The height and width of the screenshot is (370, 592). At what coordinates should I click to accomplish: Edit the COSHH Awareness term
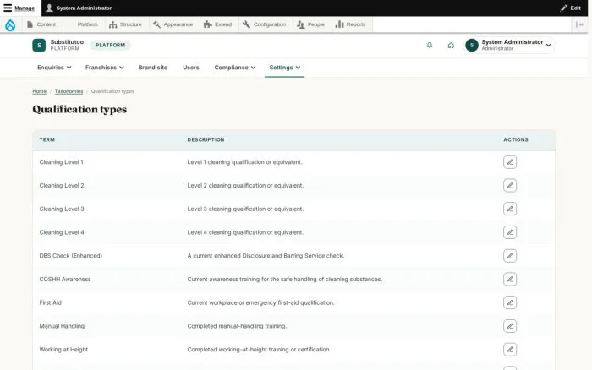[510, 279]
